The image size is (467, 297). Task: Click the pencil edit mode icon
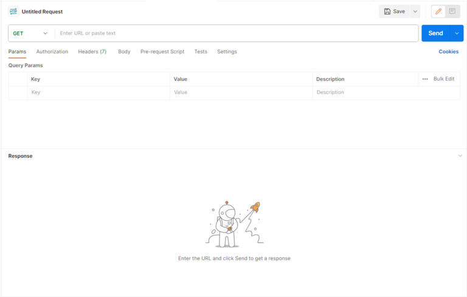[x=438, y=12]
